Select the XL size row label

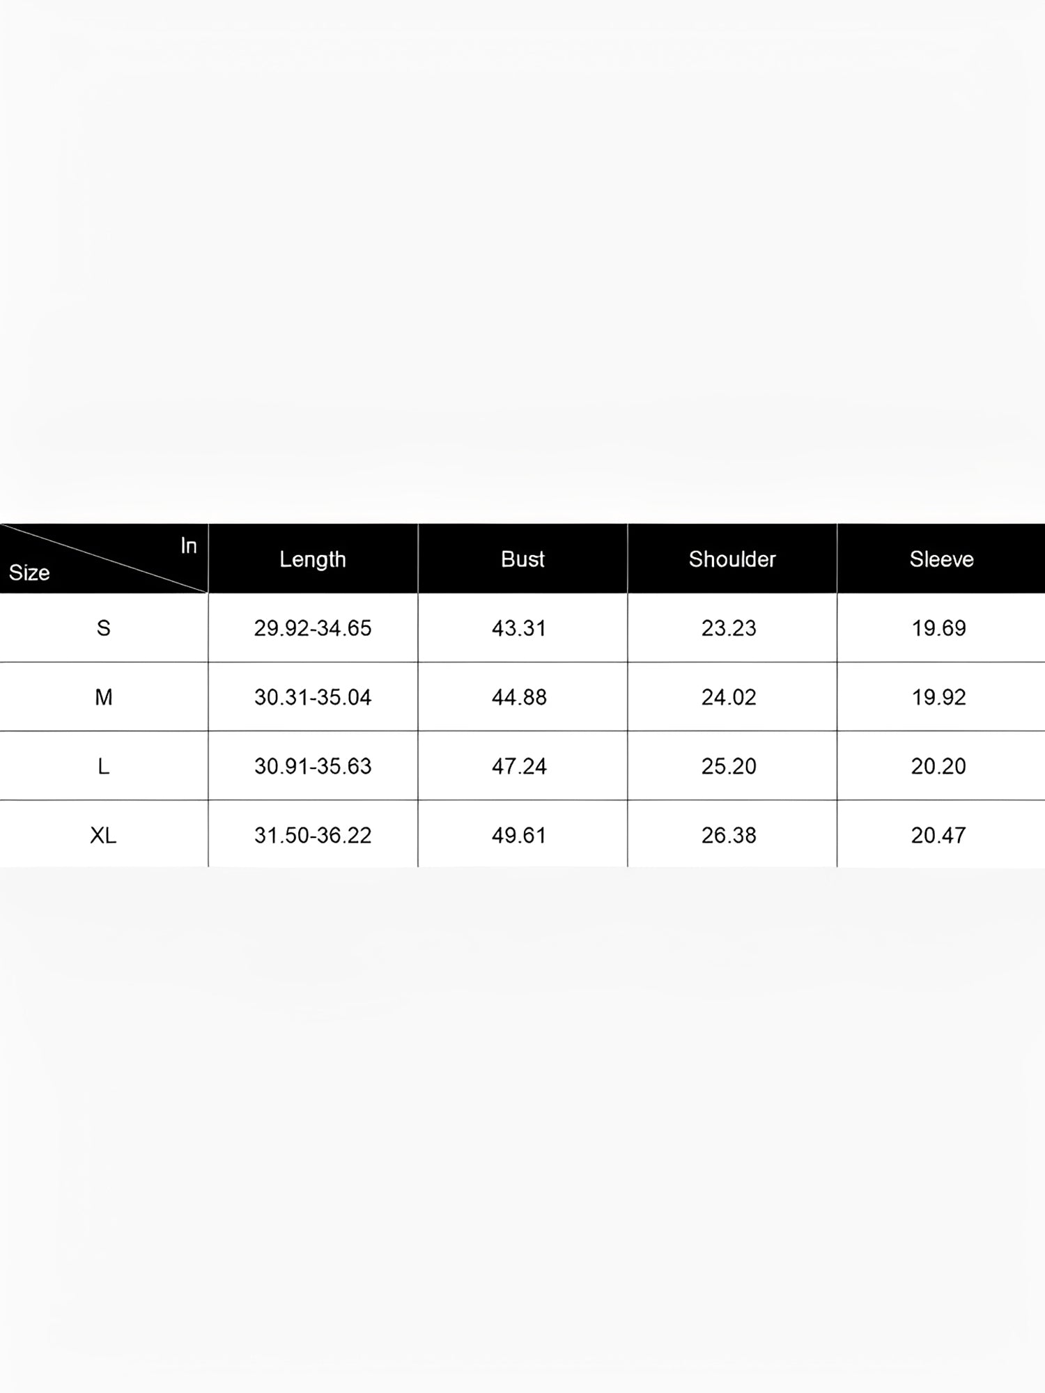[104, 835]
